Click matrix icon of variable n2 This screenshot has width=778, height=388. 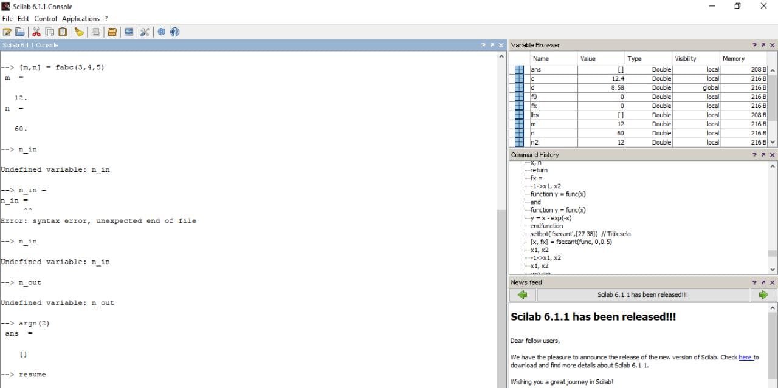(x=519, y=142)
